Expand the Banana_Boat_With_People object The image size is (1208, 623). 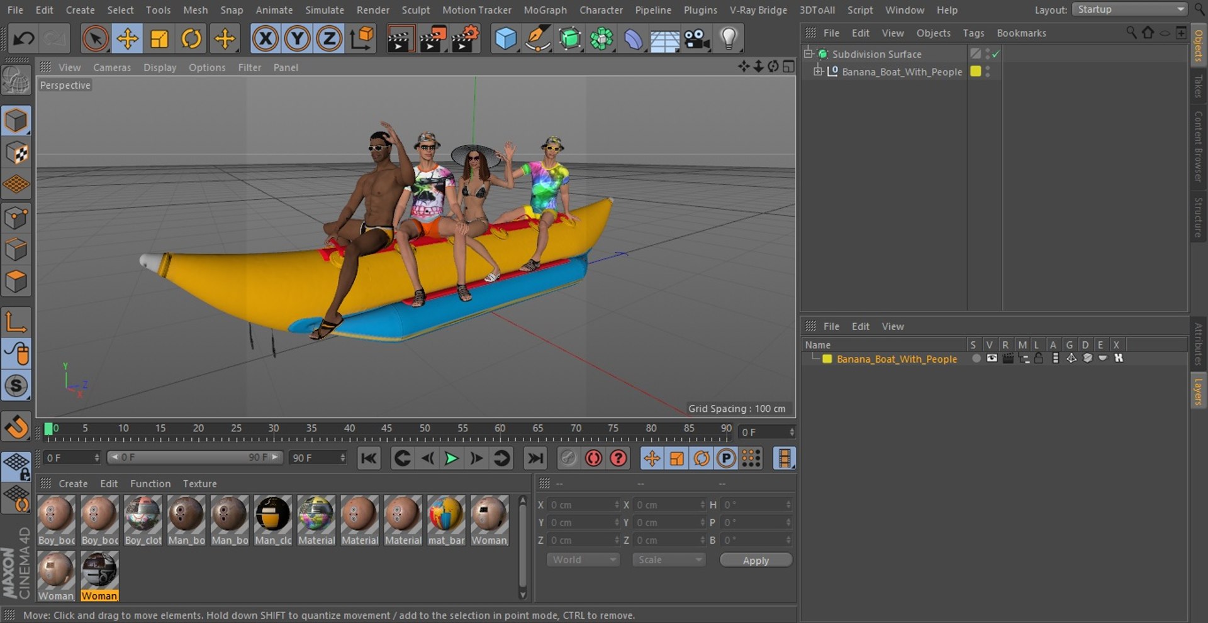[818, 71]
